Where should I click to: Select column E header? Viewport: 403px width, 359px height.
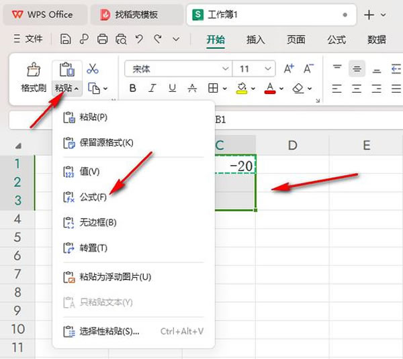coord(366,146)
